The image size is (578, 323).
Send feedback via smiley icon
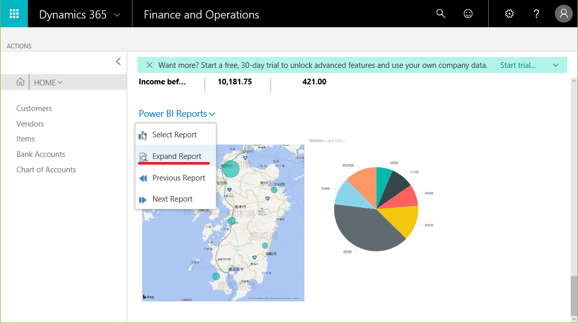tap(468, 14)
